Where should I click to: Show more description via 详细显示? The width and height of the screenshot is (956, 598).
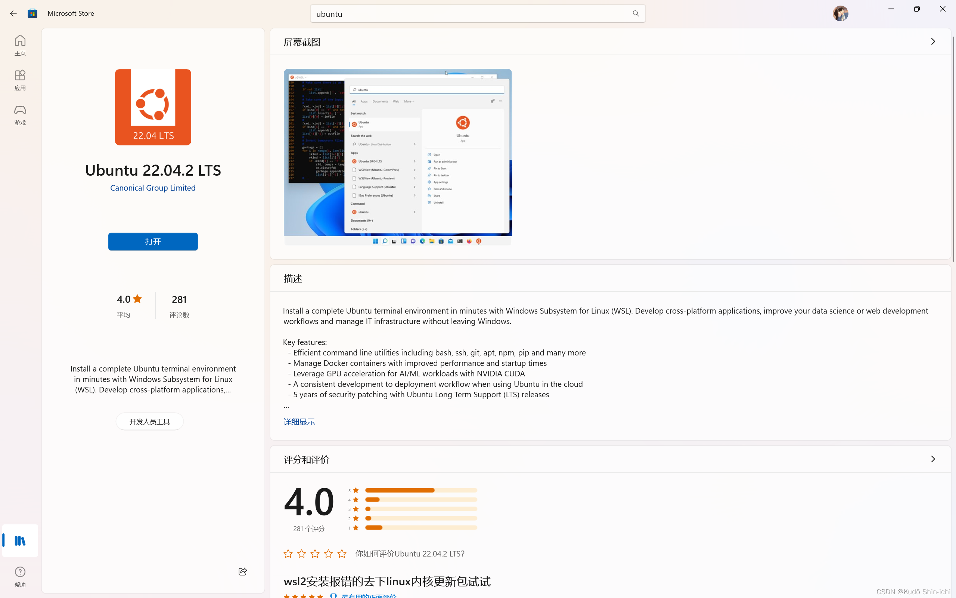[299, 422]
